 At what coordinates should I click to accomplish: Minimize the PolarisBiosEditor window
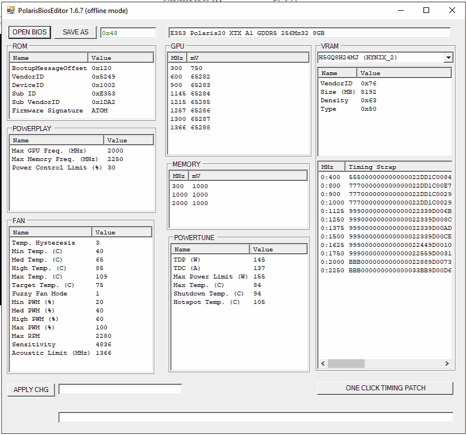pyautogui.click(x=400, y=10)
